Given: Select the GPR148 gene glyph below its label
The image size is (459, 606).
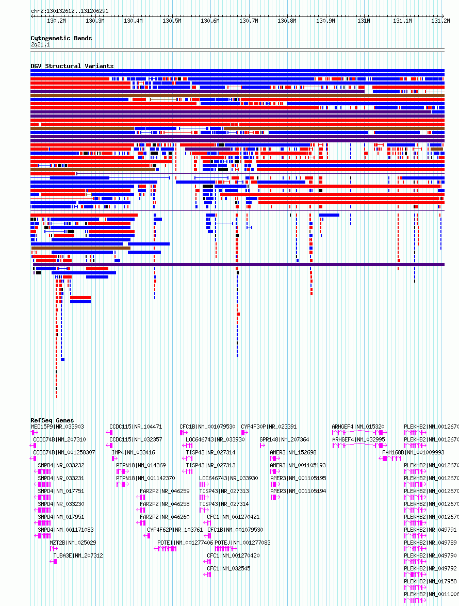Looking at the screenshot, I should [263, 446].
